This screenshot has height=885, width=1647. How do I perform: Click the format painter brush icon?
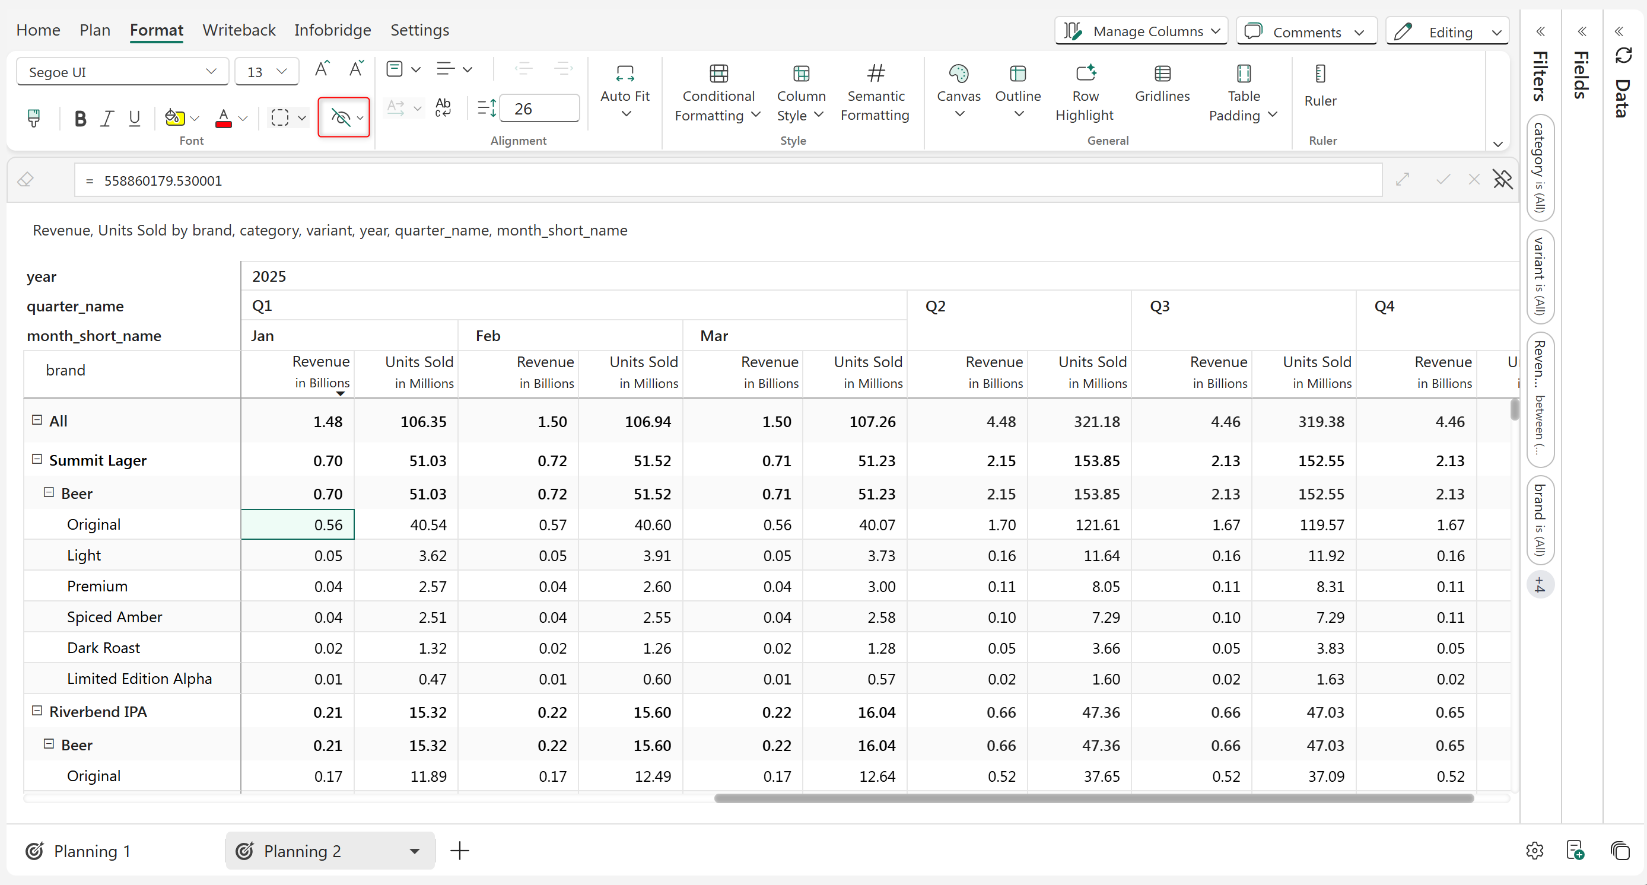pos(34,117)
